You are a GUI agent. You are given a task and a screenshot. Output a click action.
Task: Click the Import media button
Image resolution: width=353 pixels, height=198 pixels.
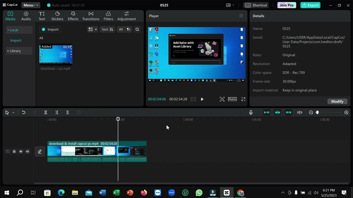pyautogui.click(x=50, y=29)
